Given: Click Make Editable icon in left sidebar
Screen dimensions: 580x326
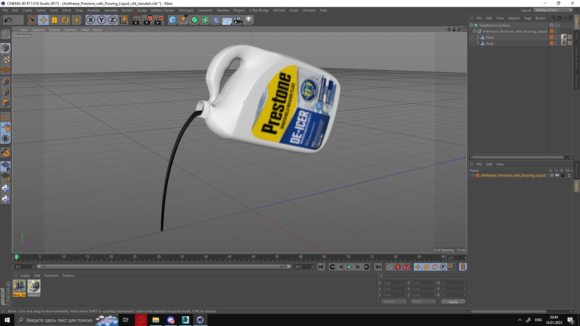Looking at the screenshot, I should point(5,34).
